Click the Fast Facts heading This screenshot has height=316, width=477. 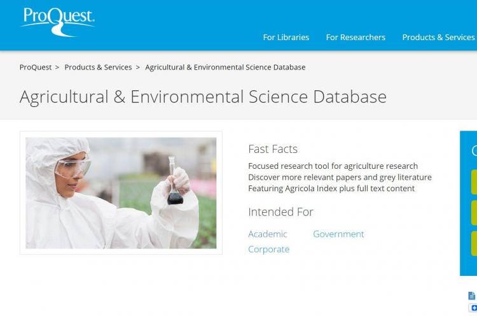pyautogui.click(x=273, y=149)
